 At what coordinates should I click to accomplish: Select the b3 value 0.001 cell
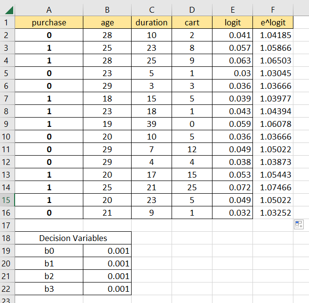[x=107, y=289]
